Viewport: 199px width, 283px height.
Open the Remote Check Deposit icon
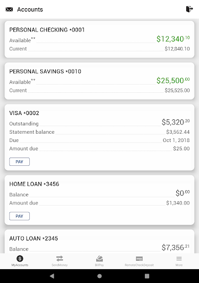139,259
